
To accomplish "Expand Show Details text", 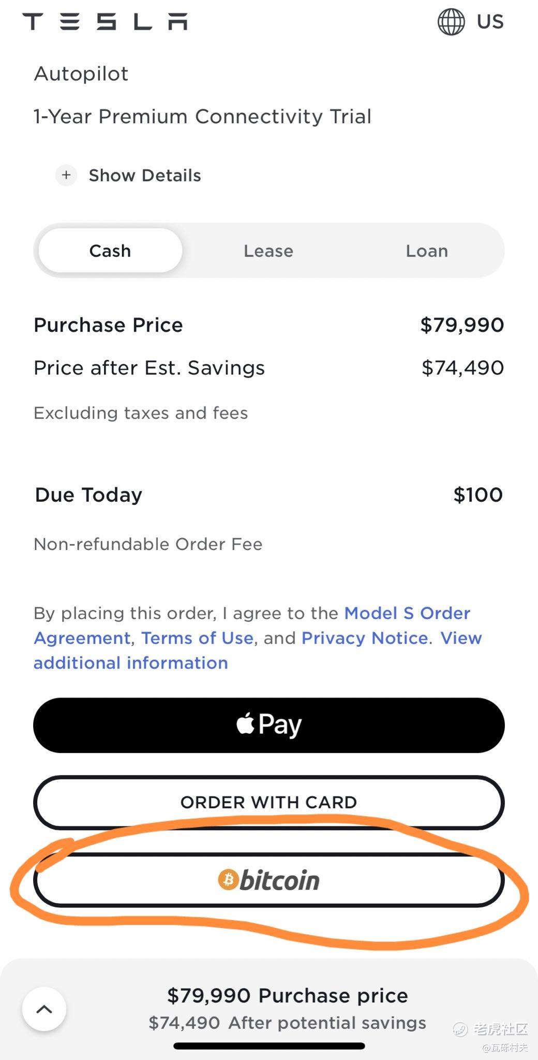I will coord(145,176).
